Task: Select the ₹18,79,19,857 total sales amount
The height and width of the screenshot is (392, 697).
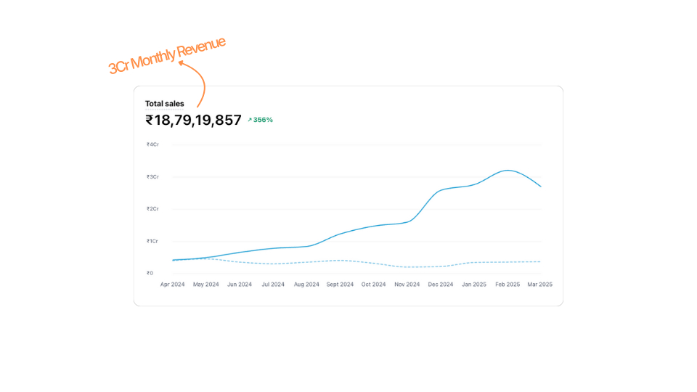Action: tap(193, 121)
